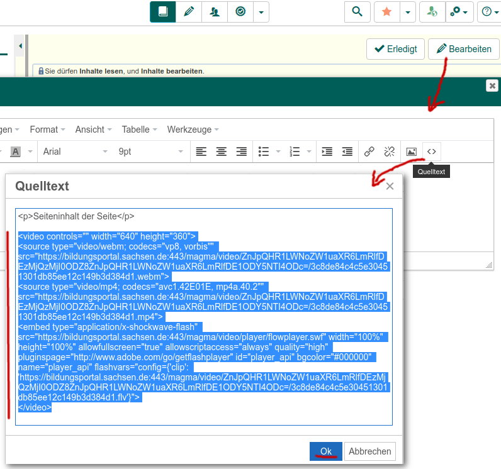Click the remove link icon
The width and height of the screenshot is (501, 469).
click(x=389, y=152)
